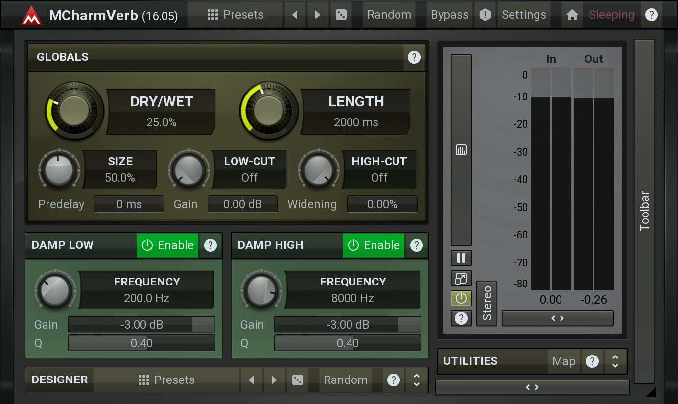Image resolution: width=678 pixels, height=404 pixels.
Task: Click the DRY/WET 25.0% value
Action: point(161,122)
